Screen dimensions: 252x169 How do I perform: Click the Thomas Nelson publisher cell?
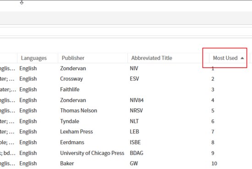(x=79, y=111)
